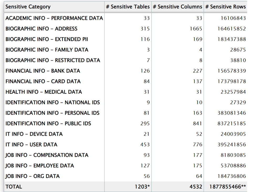The image size is (261, 192).
Task: Select the BIOGRAPHIC INFO - ADDRESS category
Action: click(x=42, y=29)
